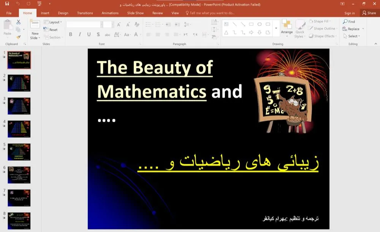380x232 pixels.
Task: Open the Quick Styles gallery
Action: tap(300, 30)
